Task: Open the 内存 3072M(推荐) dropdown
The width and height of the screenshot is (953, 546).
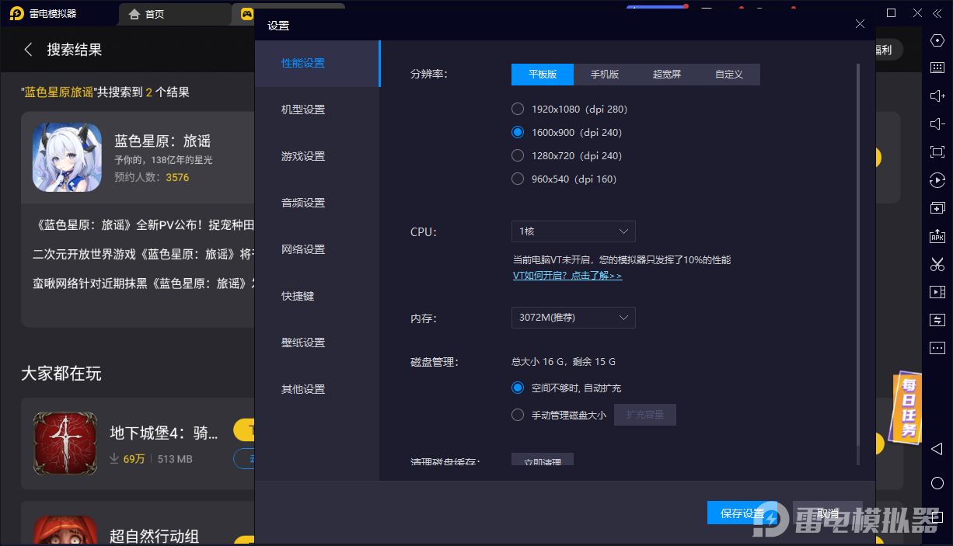Action: click(x=574, y=318)
